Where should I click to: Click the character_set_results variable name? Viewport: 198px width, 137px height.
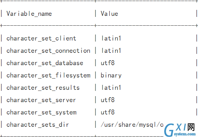(x=43, y=88)
